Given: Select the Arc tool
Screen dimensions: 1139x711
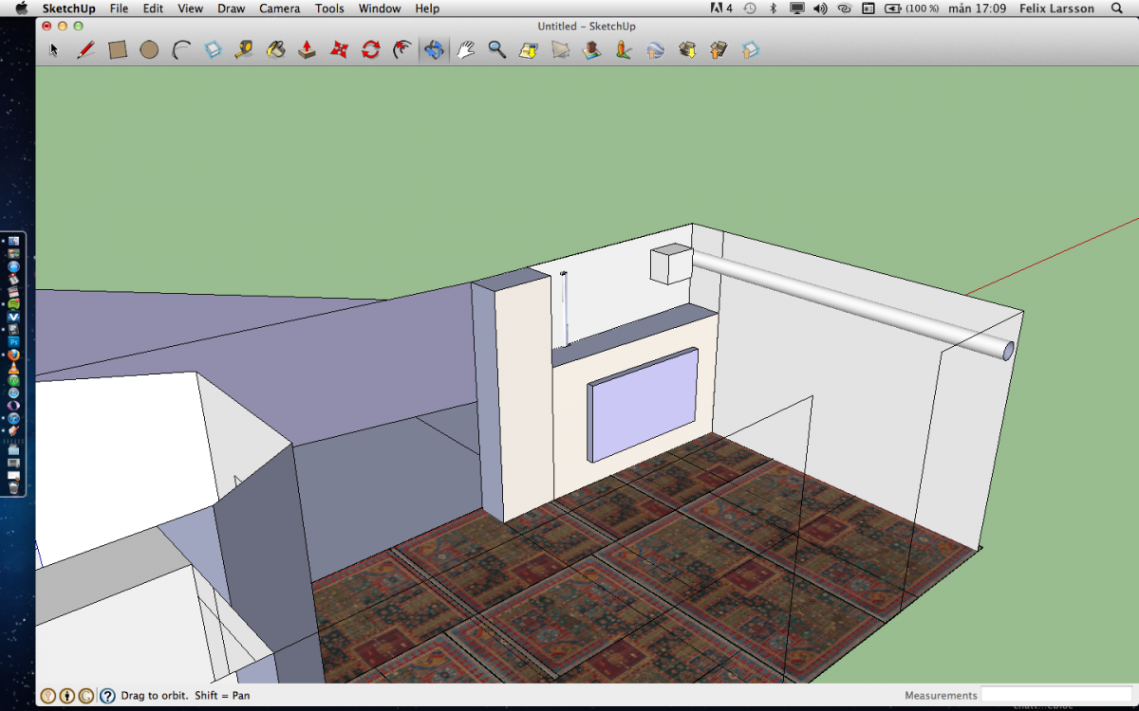Looking at the screenshot, I should 180,50.
